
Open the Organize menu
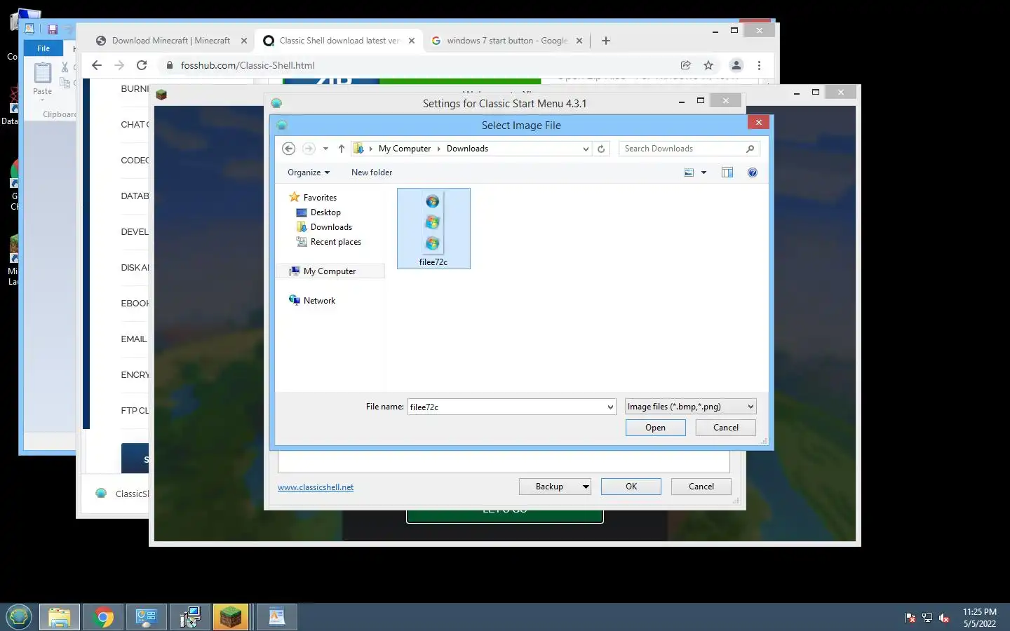309,172
